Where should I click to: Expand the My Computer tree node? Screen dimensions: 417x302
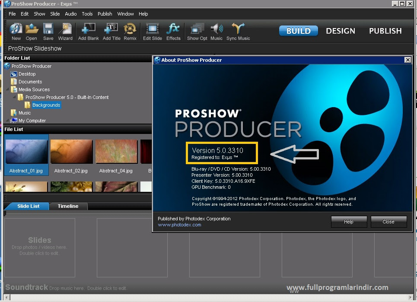click(7, 121)
